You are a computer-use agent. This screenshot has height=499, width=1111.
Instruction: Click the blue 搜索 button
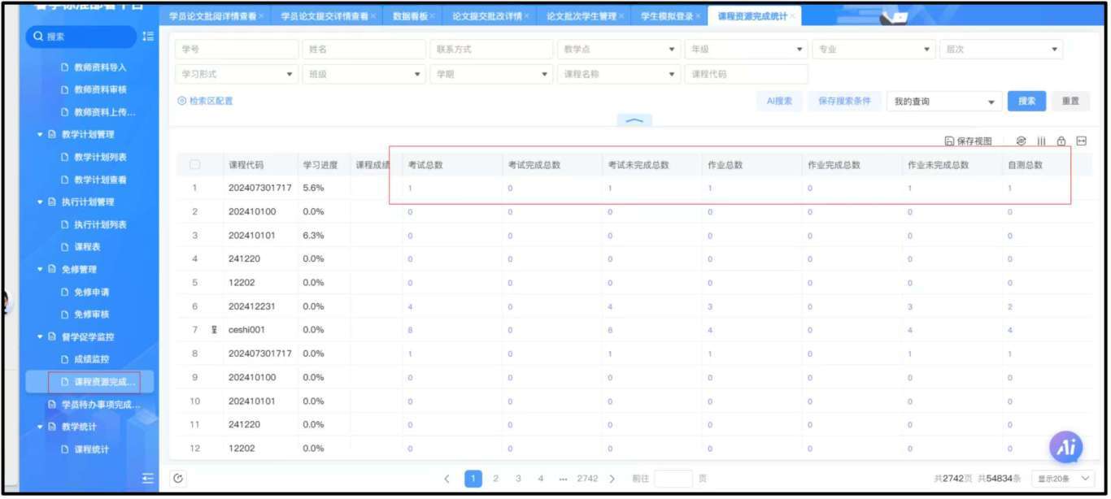(x=1026, y=102)
